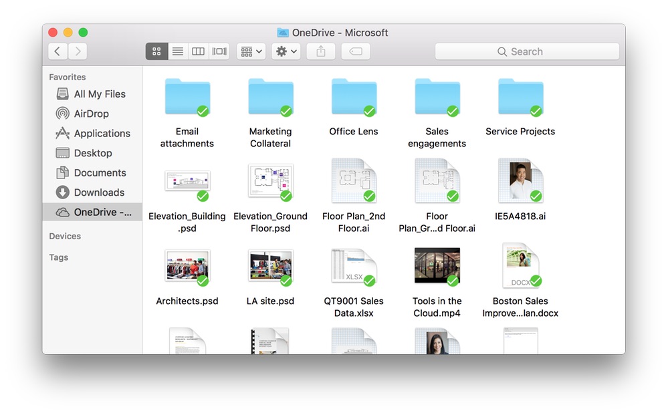This screenshot has width=668, height=415.
Task: Switch to list view mode
Action: (x=177, y=51)
